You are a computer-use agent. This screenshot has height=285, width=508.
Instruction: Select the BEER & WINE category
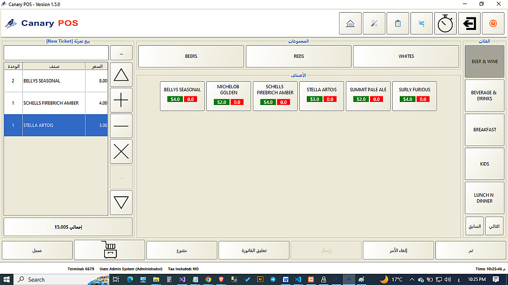pos(485,61)
